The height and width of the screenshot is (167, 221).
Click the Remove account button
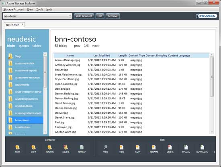point(113,16)
